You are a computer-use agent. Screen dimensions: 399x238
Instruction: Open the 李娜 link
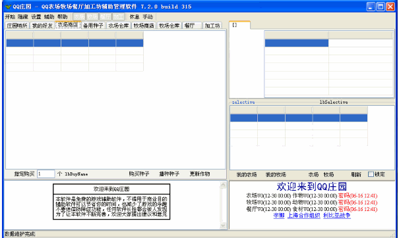(x=279, y=216)
